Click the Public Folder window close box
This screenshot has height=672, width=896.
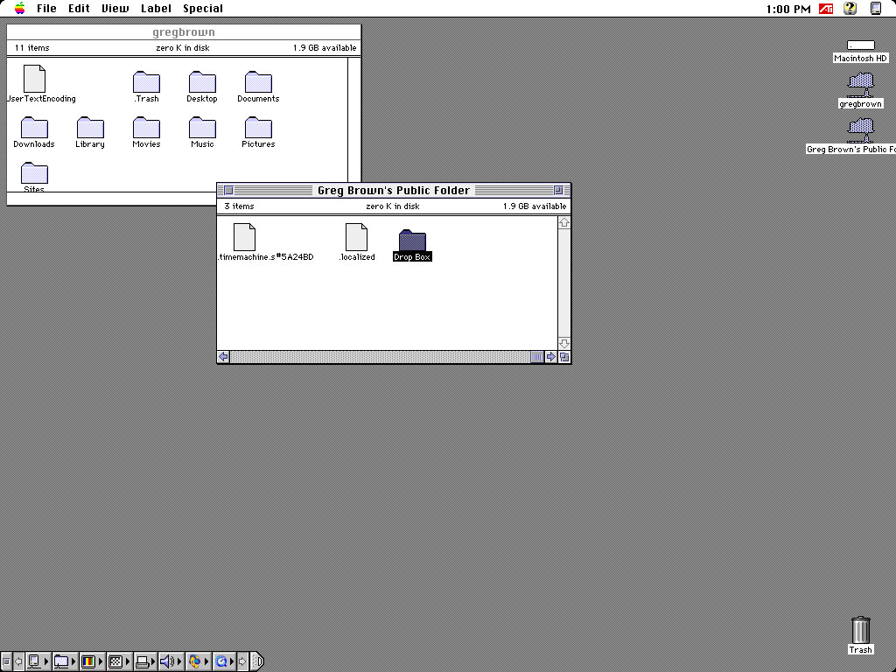point(228,190)
